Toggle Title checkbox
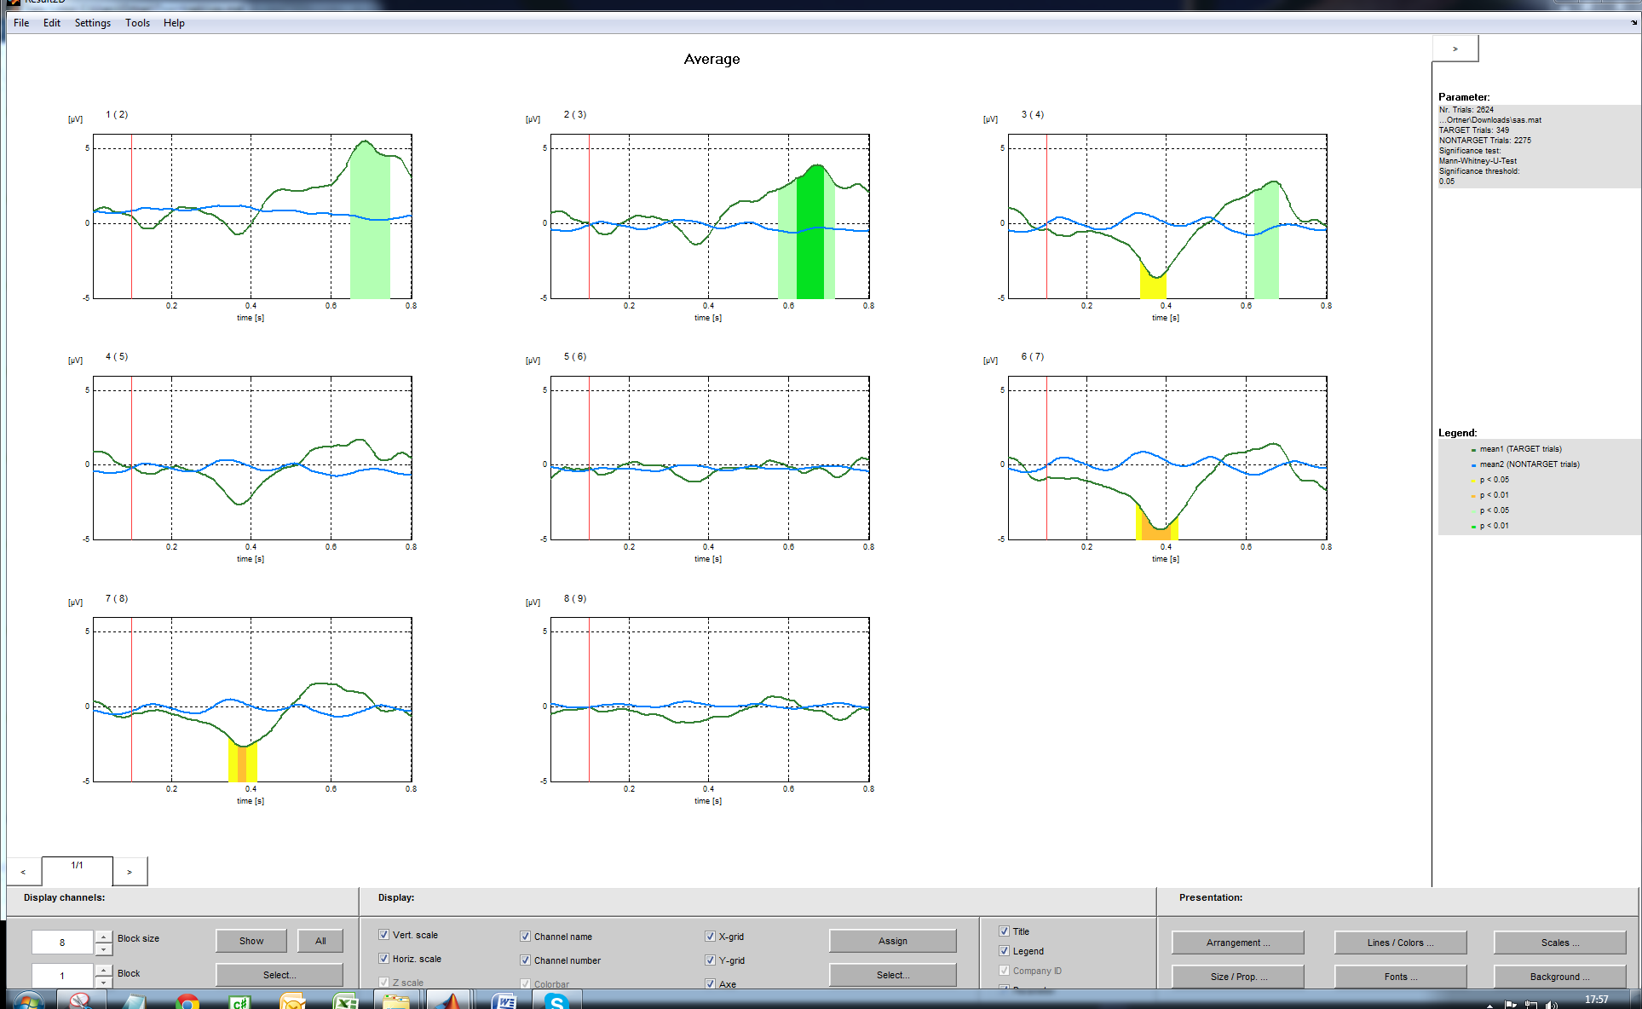 [1004, 931]
